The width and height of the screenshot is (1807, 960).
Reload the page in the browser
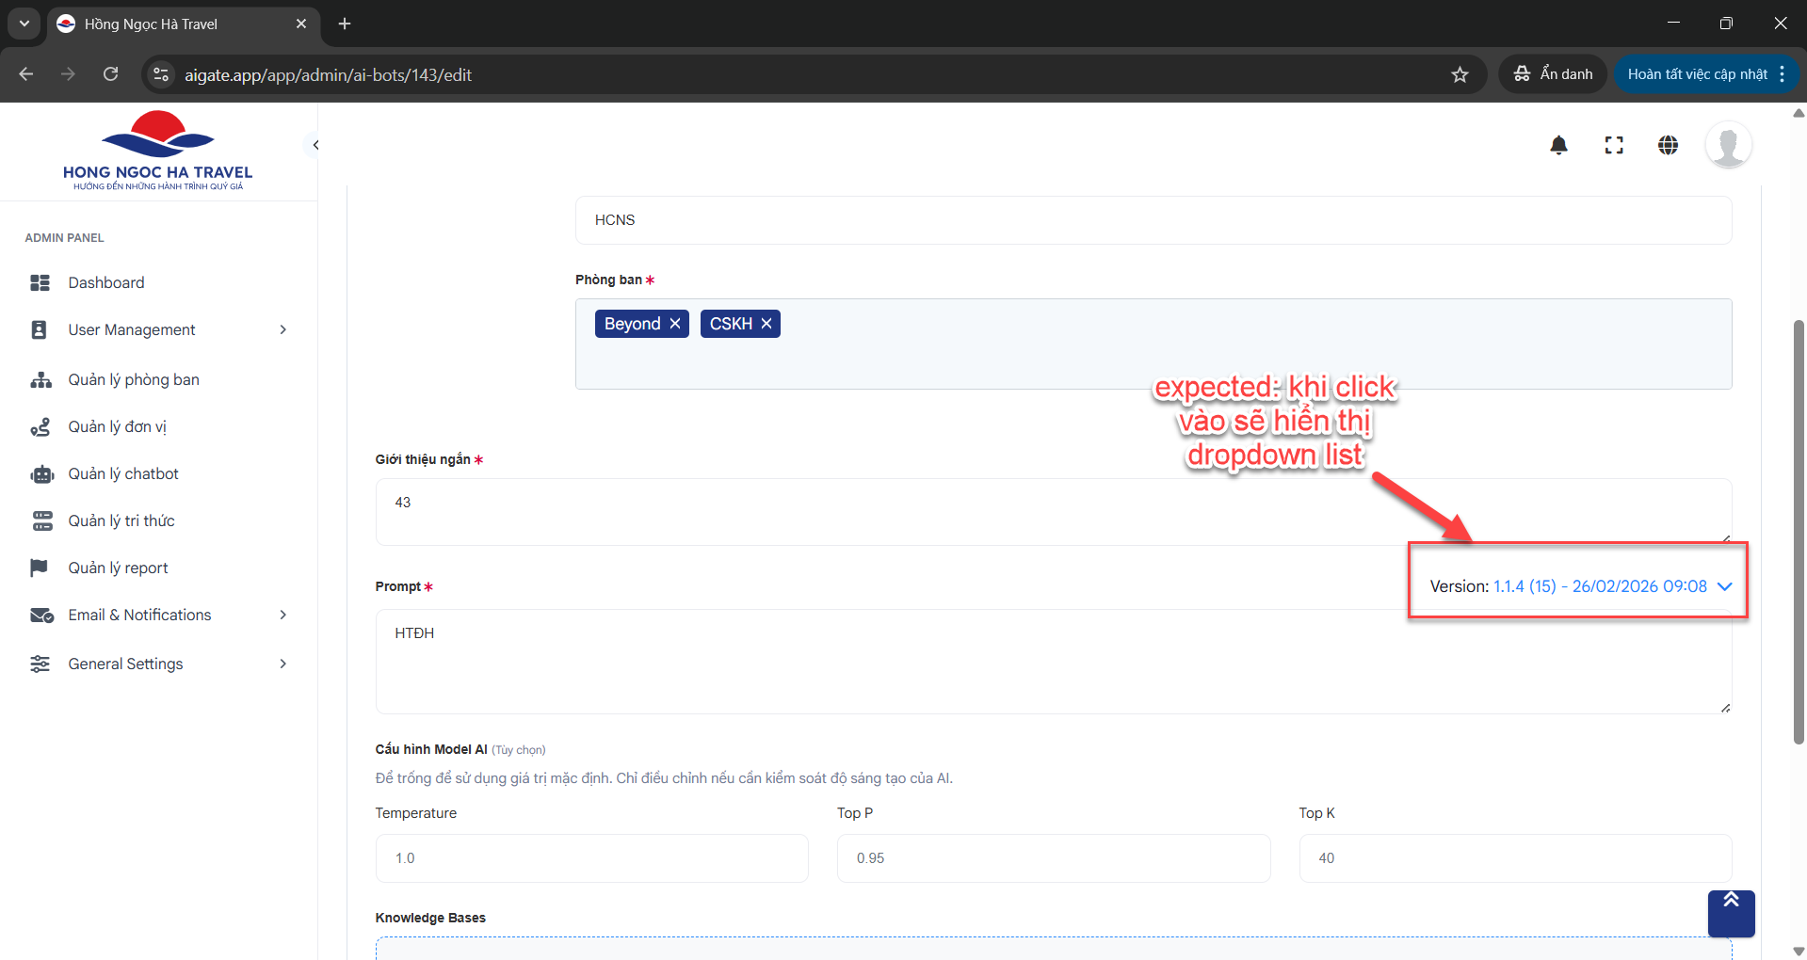tap(111, 74)
